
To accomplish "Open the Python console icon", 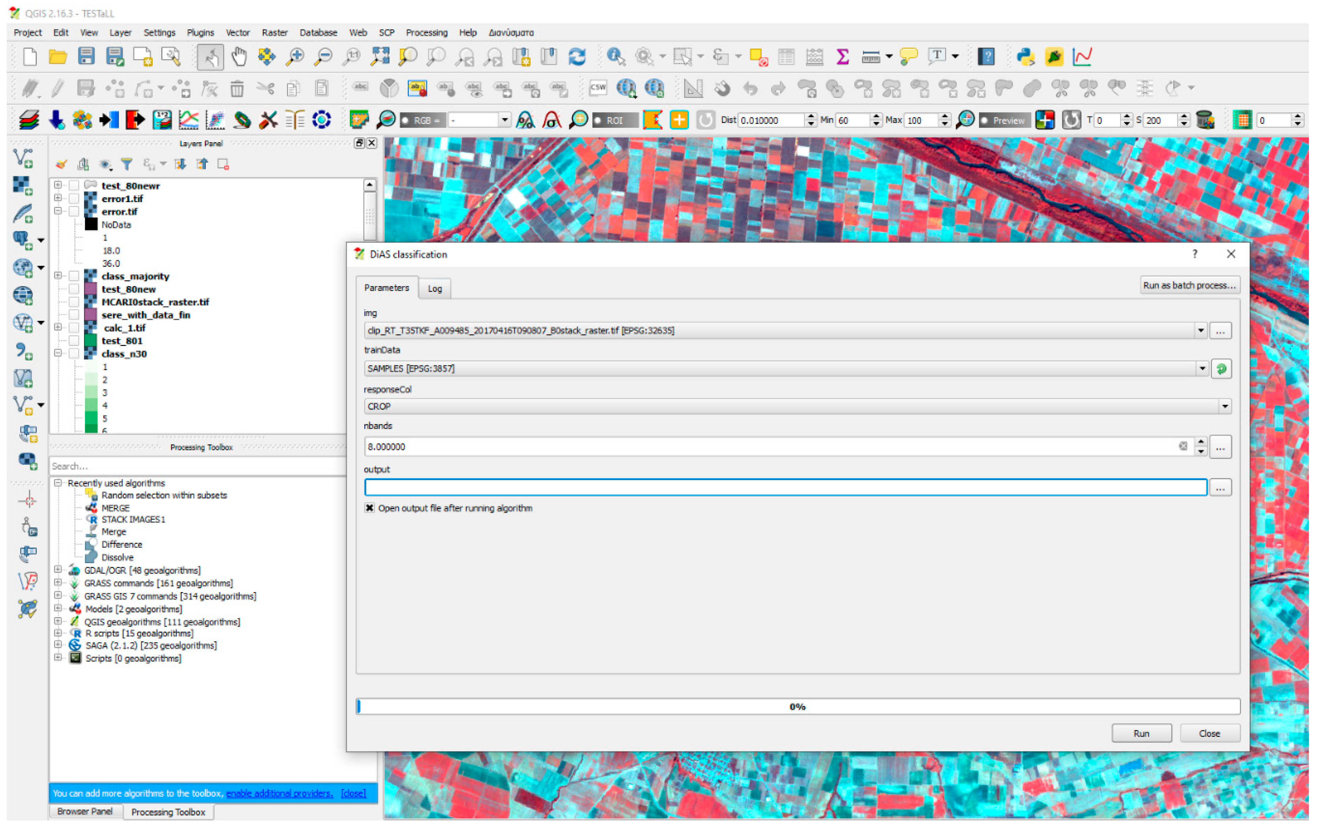I will pos(1025,56).
